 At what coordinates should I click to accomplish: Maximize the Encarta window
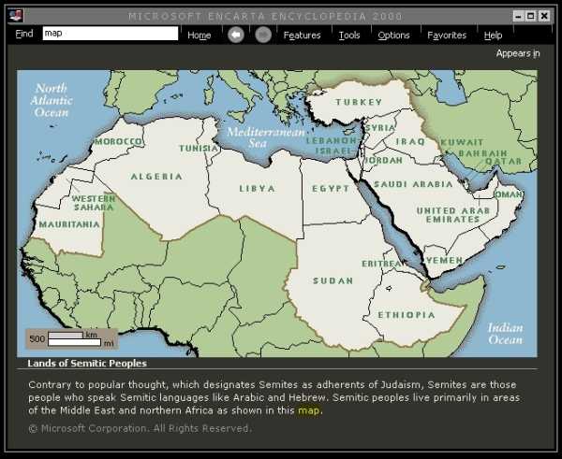coord(531,16)
